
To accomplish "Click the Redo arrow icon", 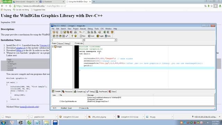I will click(84, 32).
